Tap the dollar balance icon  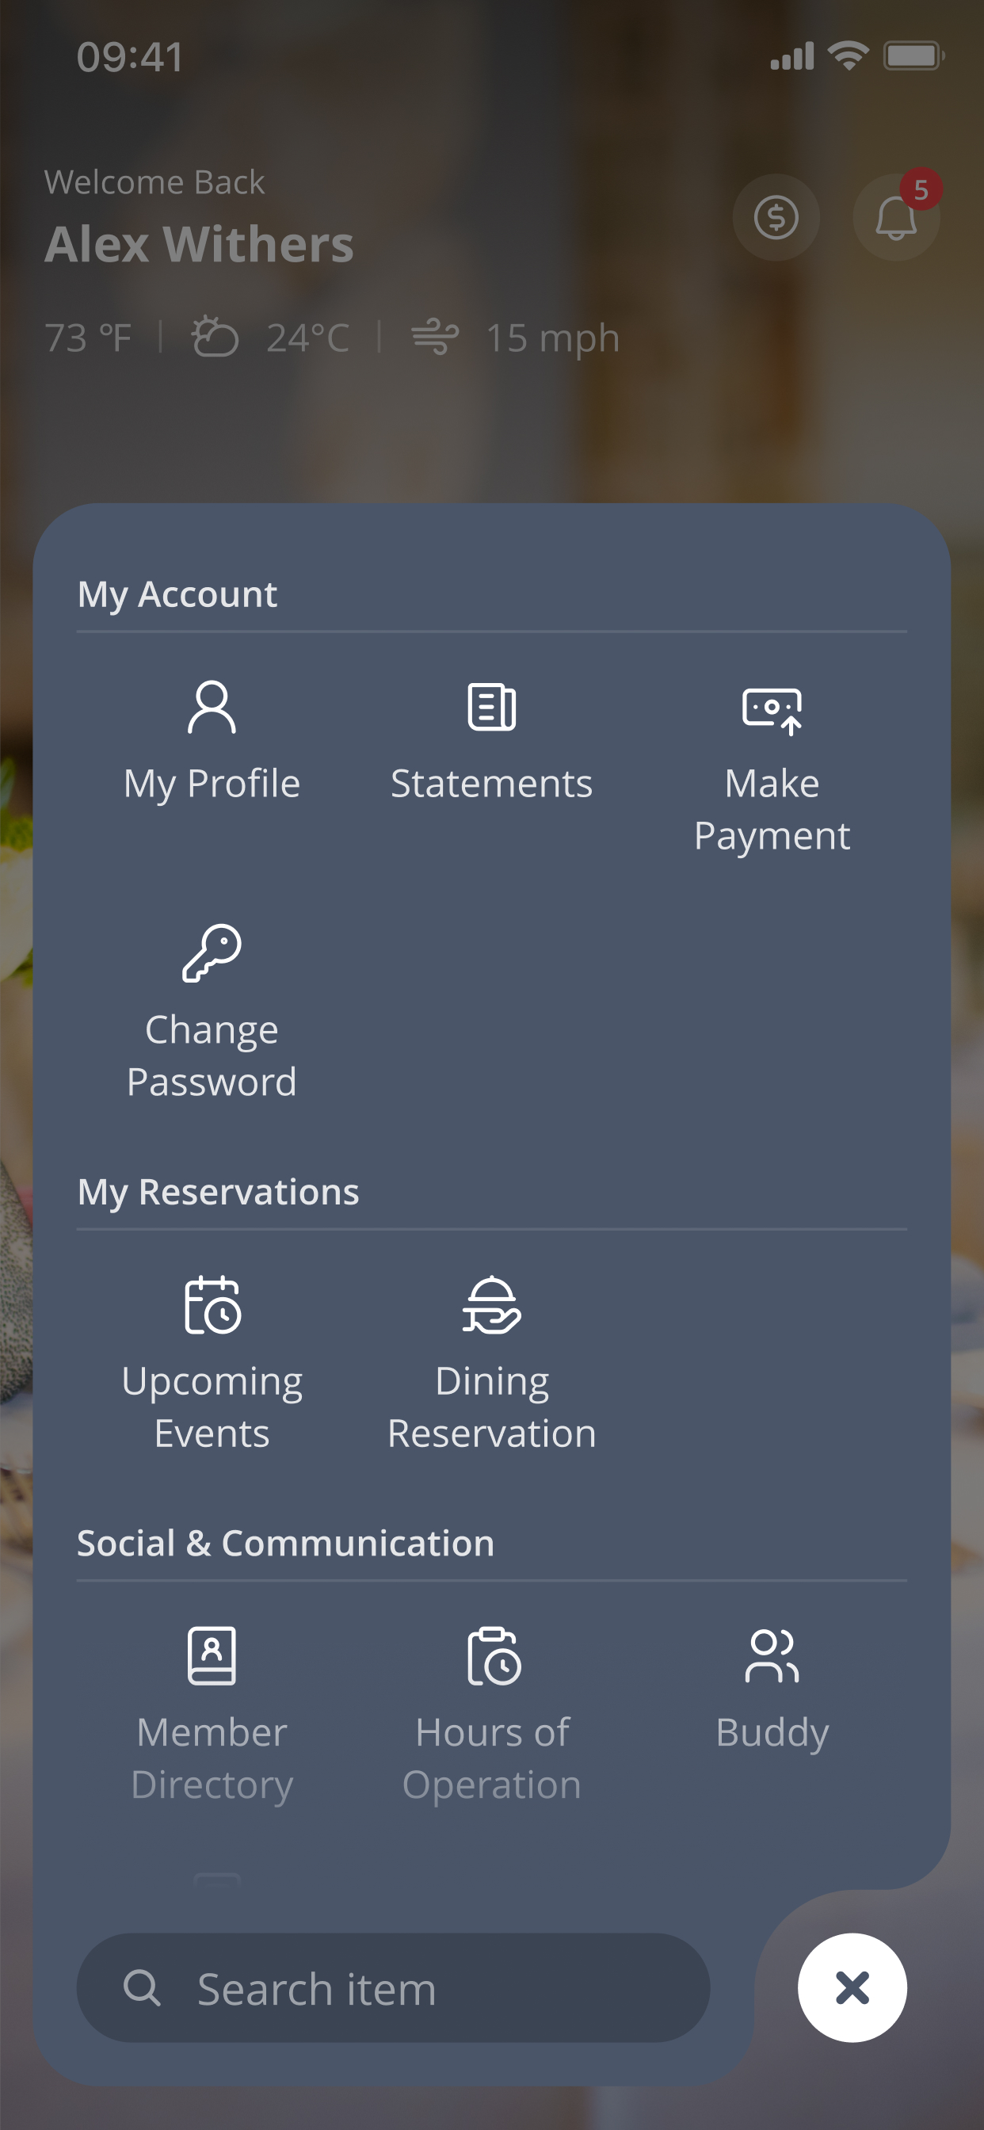pyautogui.click(x=776, y=217)
